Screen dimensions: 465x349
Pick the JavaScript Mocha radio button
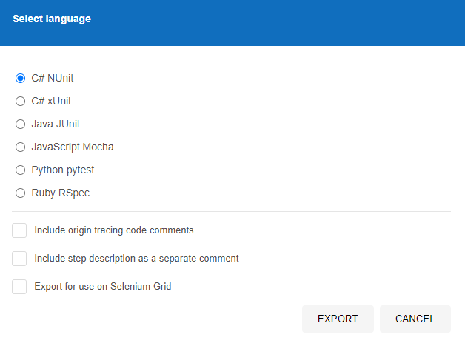21,147
